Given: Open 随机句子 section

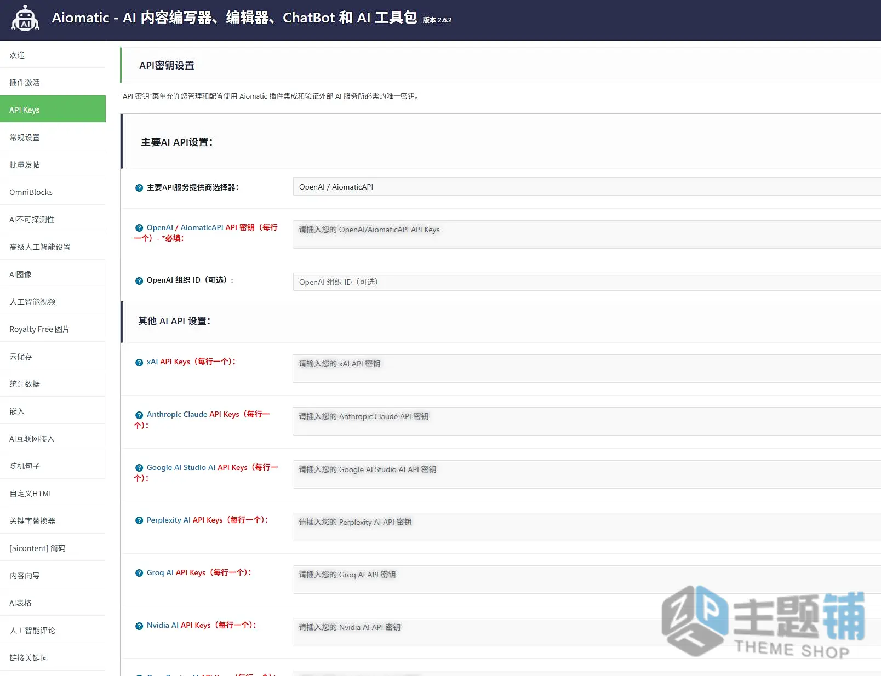Looking at the screenshot, I should point(53,466).
